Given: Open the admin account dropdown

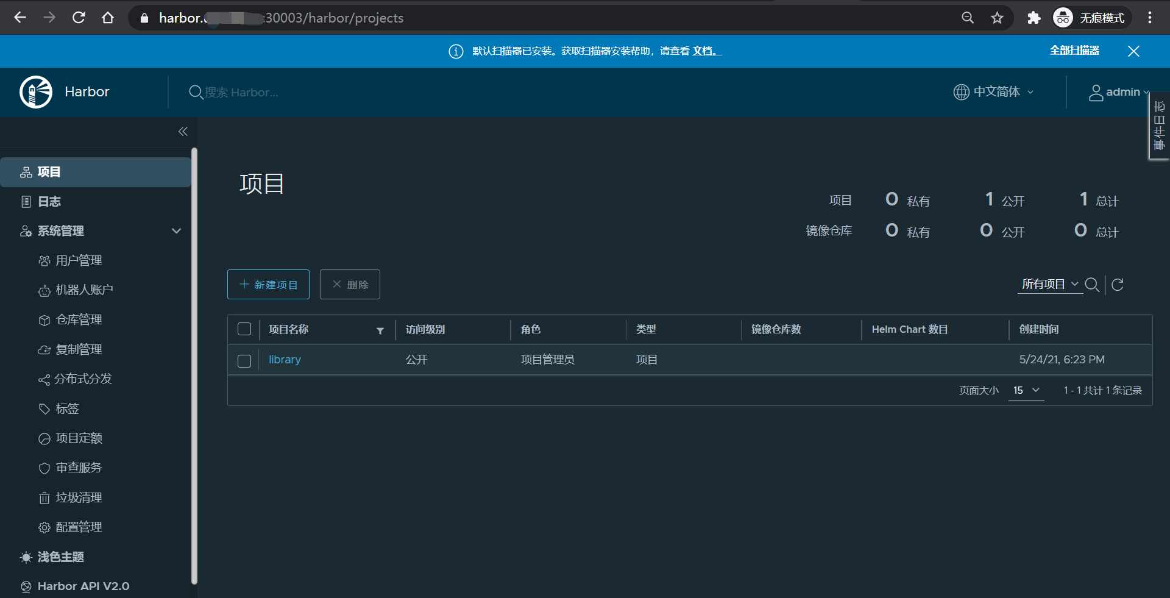Looking at the screenshot, I should click(x=1119, y=92).
